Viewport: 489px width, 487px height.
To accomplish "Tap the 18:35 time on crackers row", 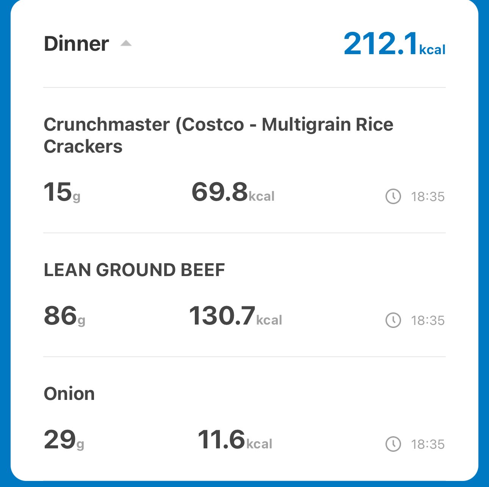I will point(428,197).
